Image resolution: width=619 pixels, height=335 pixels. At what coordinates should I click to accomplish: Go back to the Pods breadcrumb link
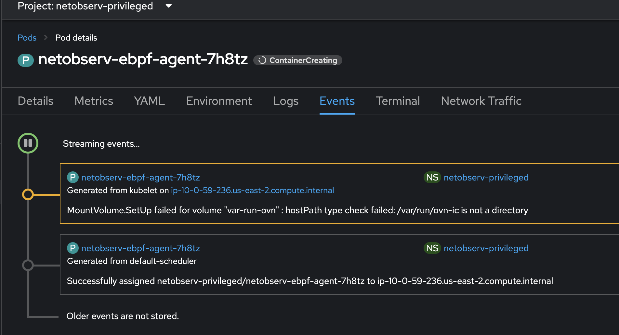point(27,38)
